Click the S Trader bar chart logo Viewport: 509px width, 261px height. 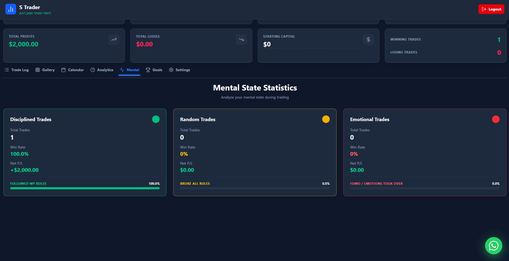(x=11, y=9)
